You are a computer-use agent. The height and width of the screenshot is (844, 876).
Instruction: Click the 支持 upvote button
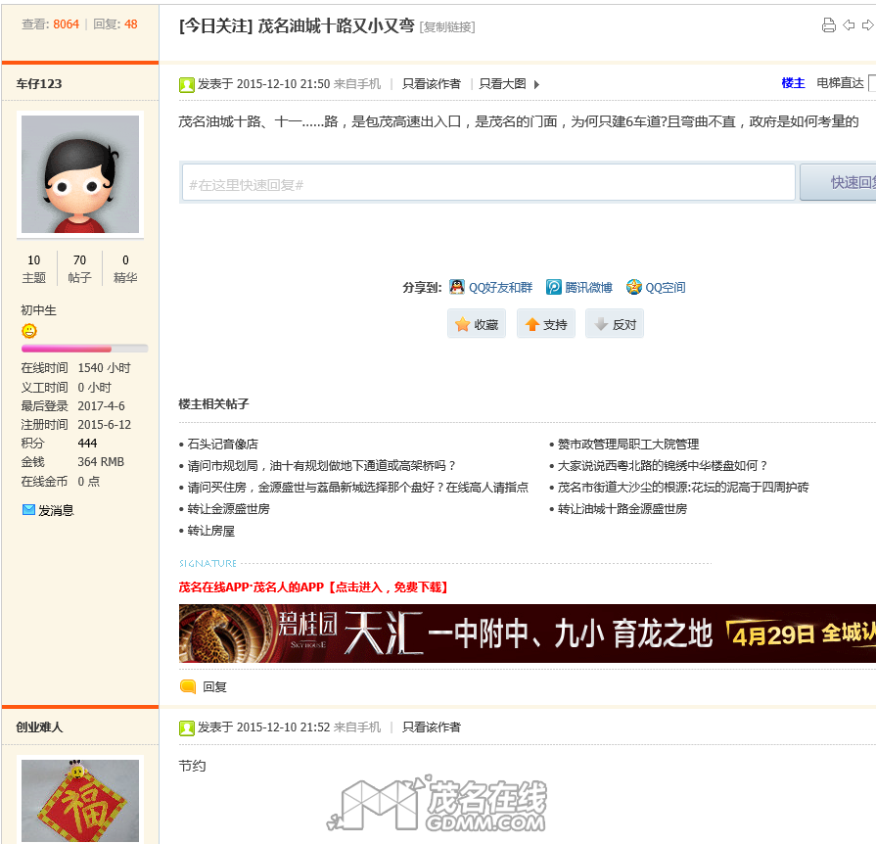[x=546, y=324]
